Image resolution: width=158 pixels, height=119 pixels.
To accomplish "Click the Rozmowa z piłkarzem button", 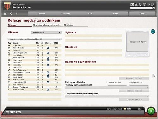I will point(134,78).
